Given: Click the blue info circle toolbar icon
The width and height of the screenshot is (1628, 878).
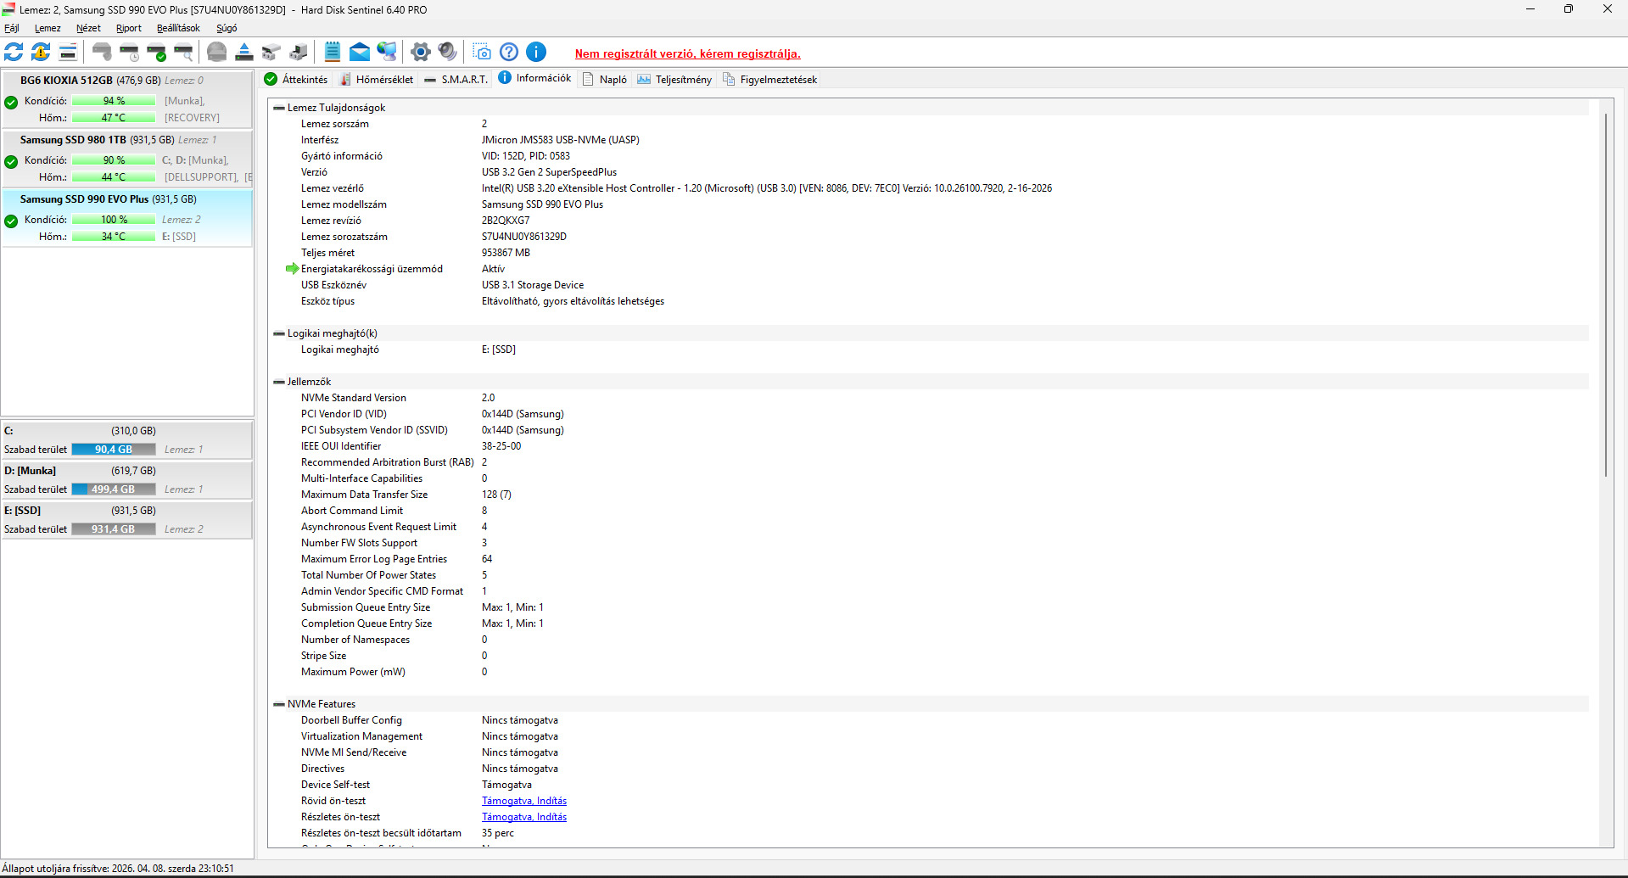Looking at the screenshot, I should [x=536, y=52].
